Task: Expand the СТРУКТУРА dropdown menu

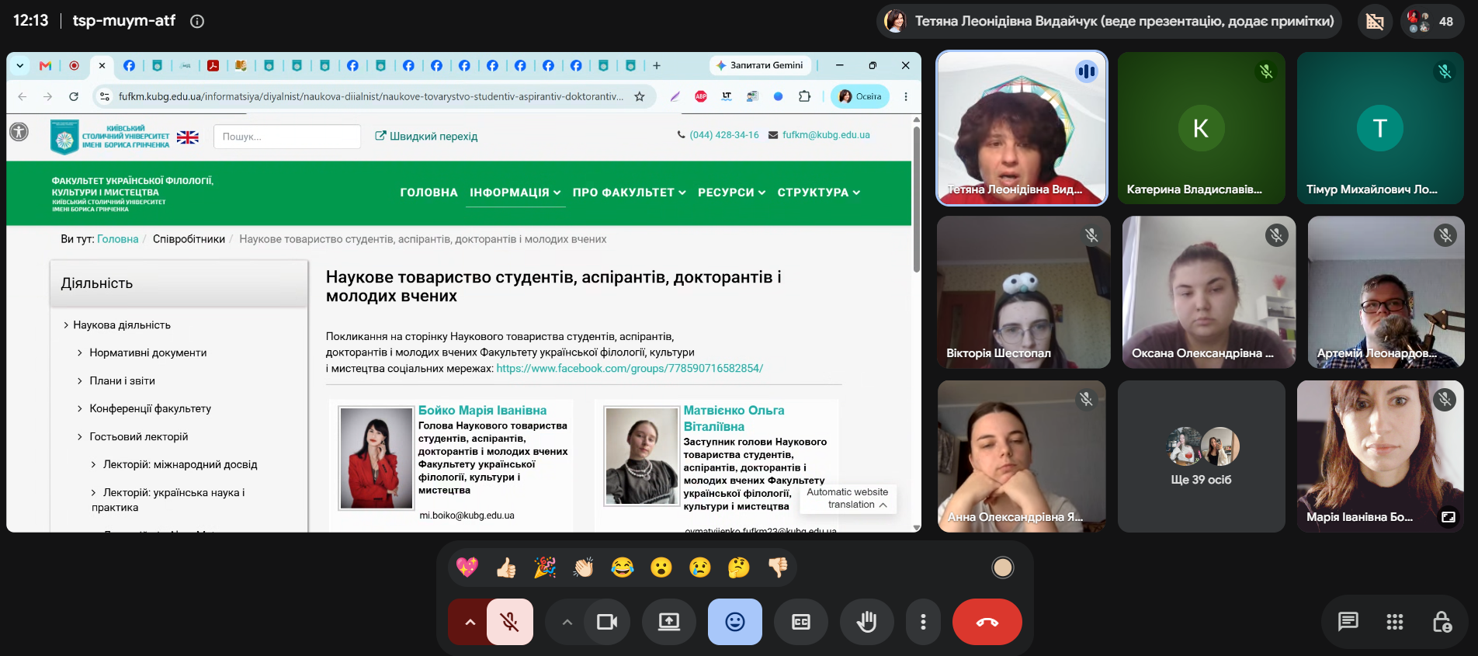Action: (818, 193)
